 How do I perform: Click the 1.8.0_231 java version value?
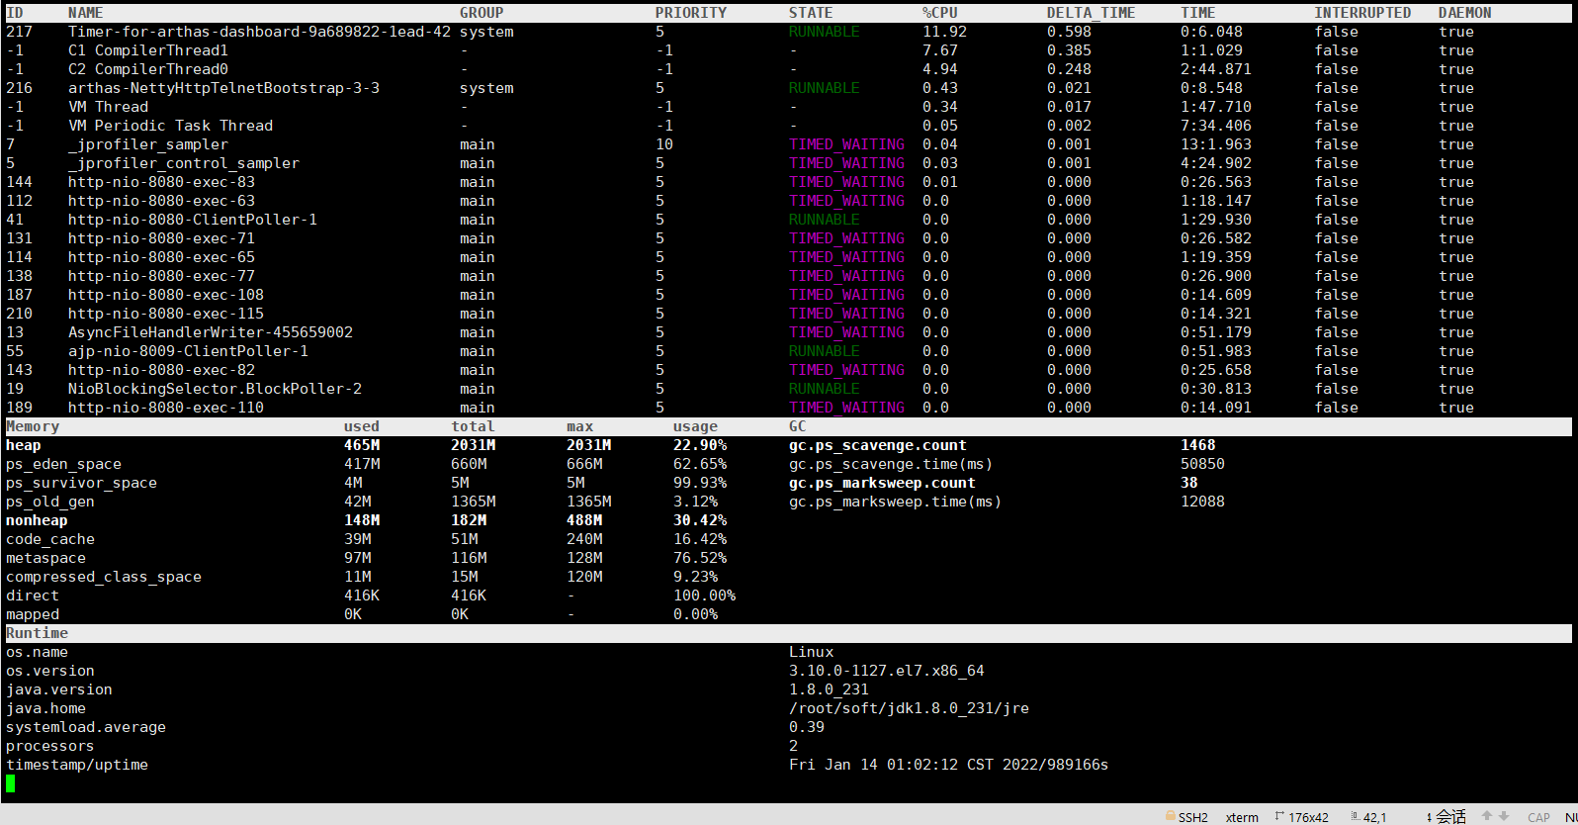829,689
